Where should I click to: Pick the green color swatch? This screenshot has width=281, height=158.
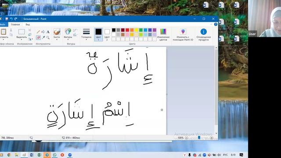(x=141, y=30)
